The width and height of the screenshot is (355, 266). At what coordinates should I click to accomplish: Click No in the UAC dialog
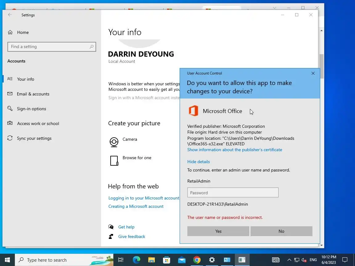281,231
